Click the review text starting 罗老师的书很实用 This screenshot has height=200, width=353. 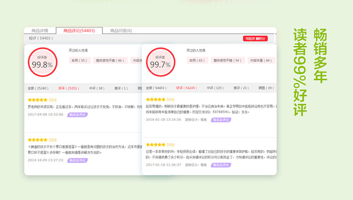click(x=84, y=107)
